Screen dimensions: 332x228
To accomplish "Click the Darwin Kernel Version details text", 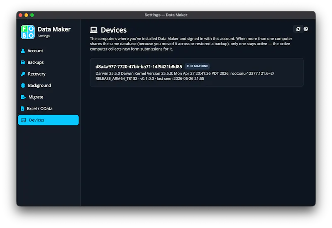I will coord(185,76).
